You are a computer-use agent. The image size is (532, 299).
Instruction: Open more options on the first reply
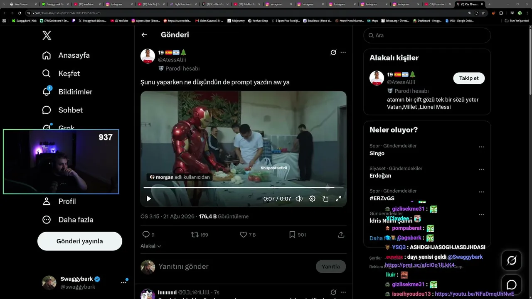343,292
